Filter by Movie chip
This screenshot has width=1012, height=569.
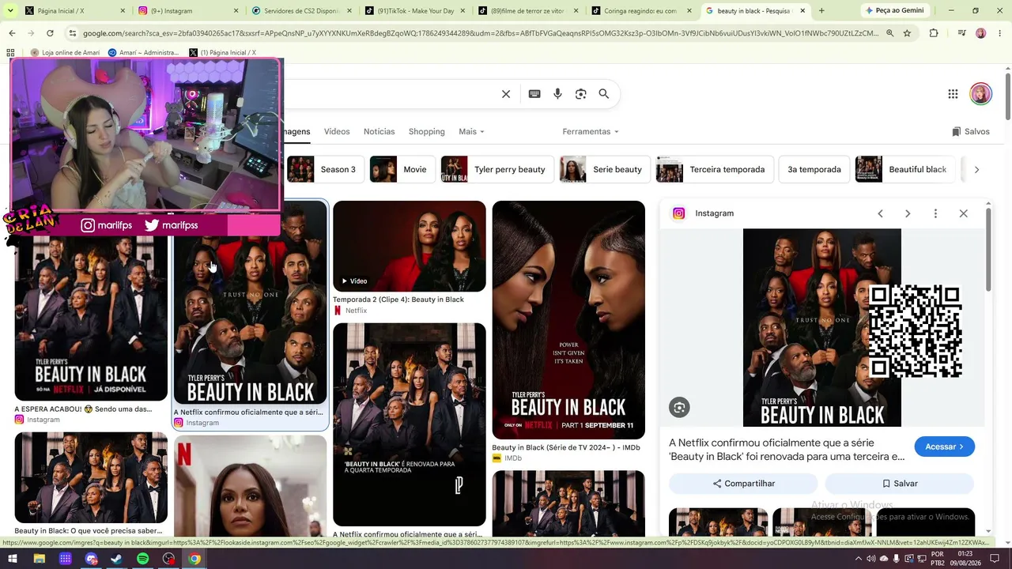click(x=402, y=169)
